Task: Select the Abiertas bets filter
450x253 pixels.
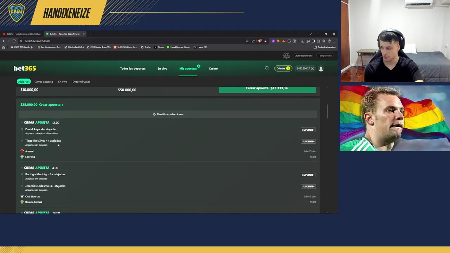Action: (24, 82)
